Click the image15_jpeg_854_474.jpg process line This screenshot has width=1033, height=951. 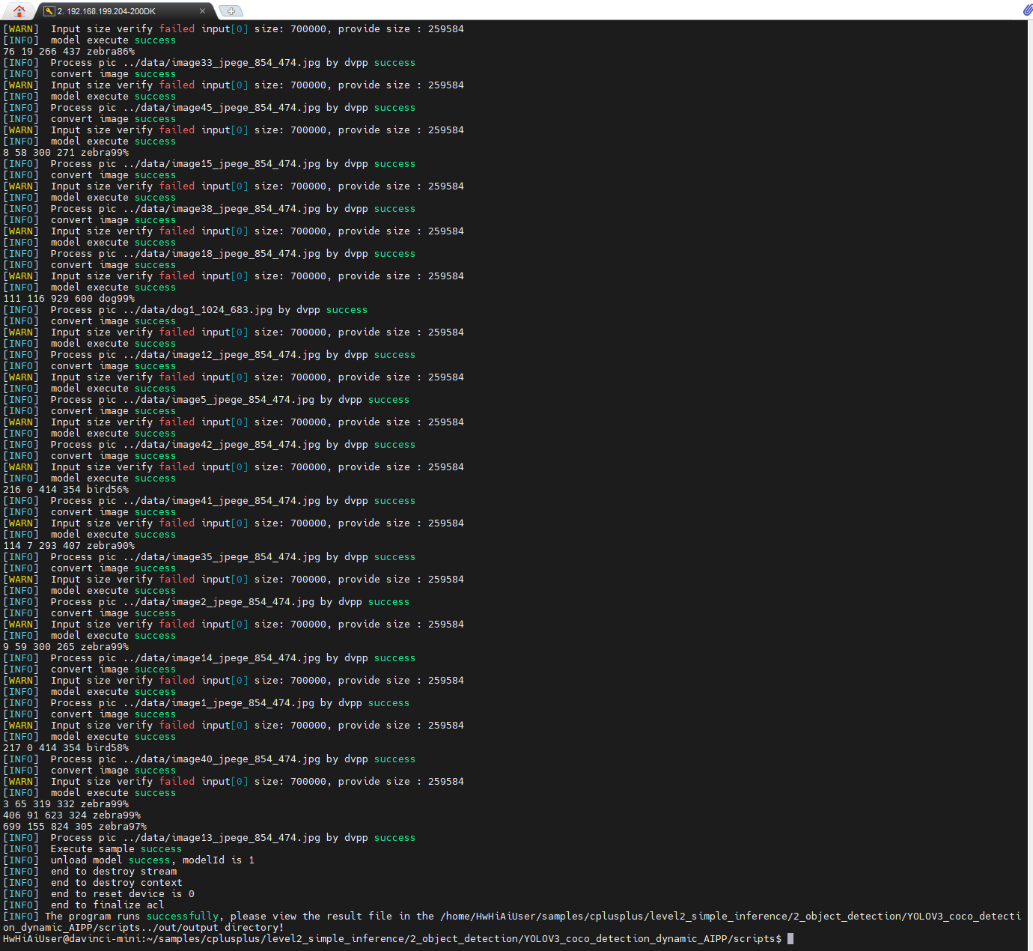pyautogui.click(x=210, y=164)
